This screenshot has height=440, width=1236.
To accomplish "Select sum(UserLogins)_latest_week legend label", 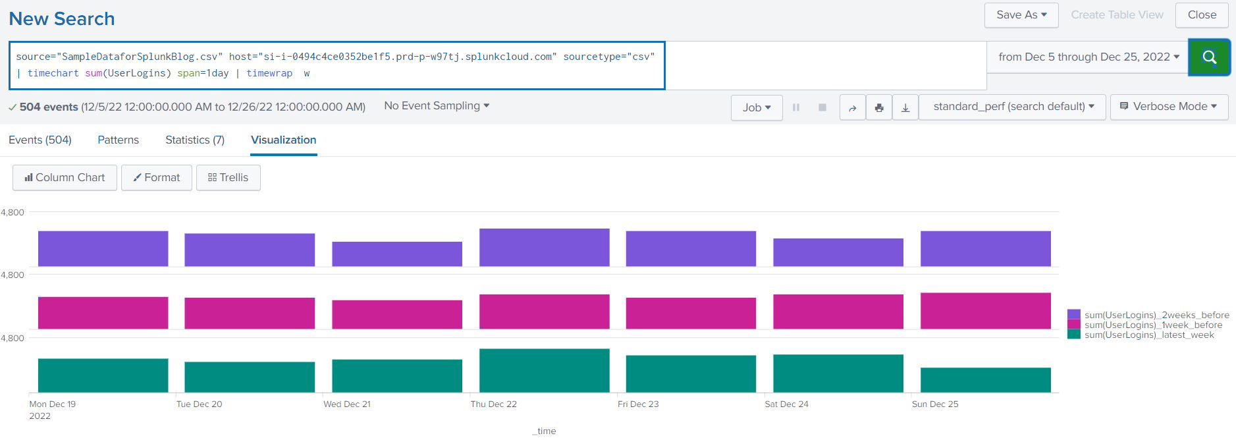I will pyautogui.click(x=1149, y=335).
